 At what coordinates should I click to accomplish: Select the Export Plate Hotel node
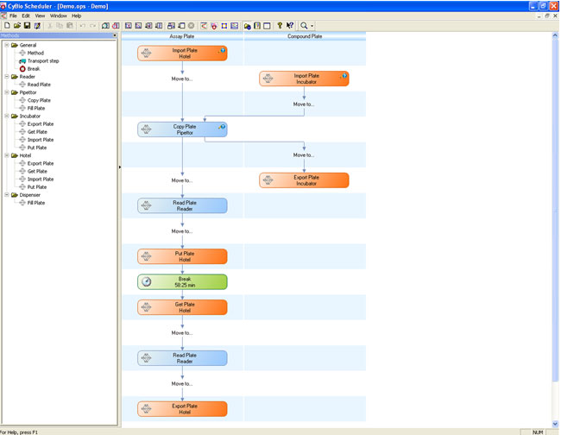182,409
